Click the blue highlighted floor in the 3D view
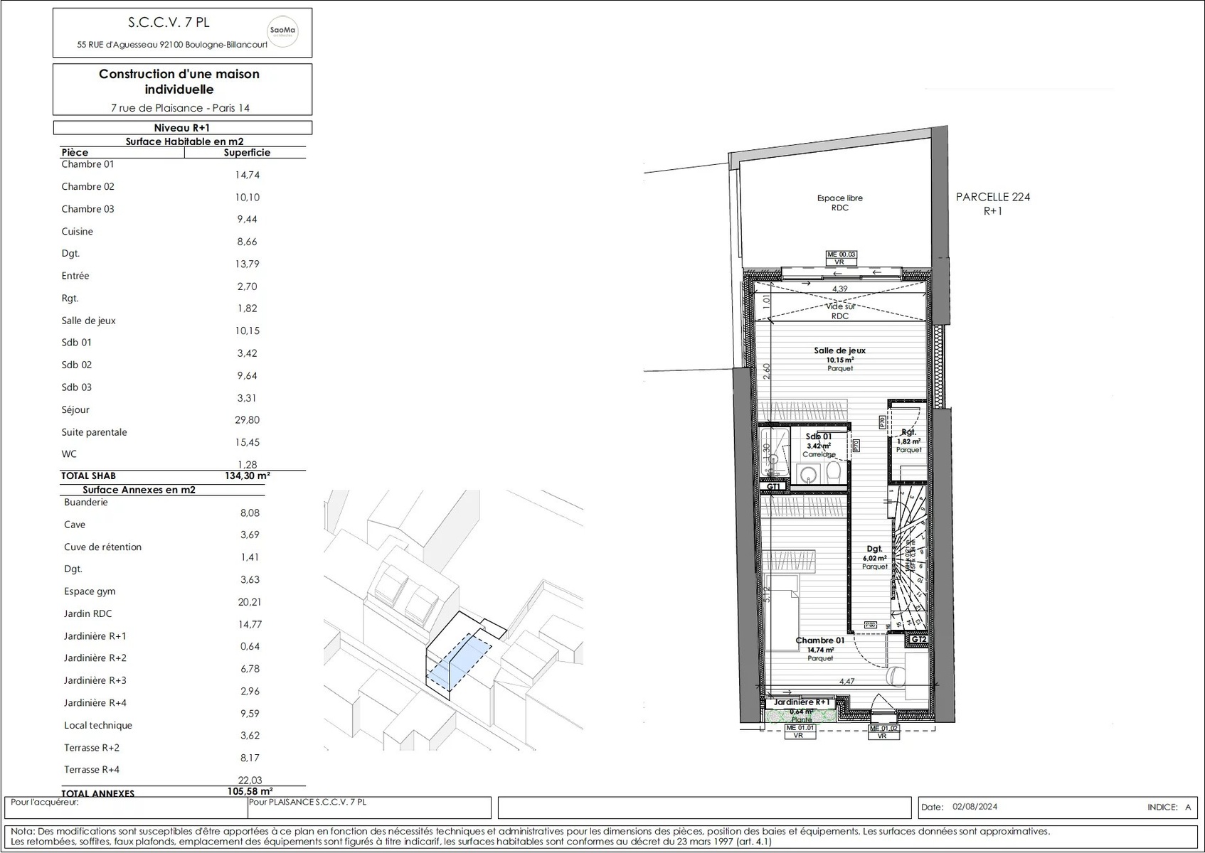This screenshot has width=1205, height=853. tap(457, 663)
